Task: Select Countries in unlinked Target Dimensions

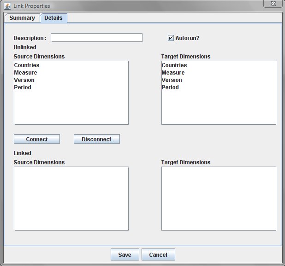Action: [x=174, y=65]
